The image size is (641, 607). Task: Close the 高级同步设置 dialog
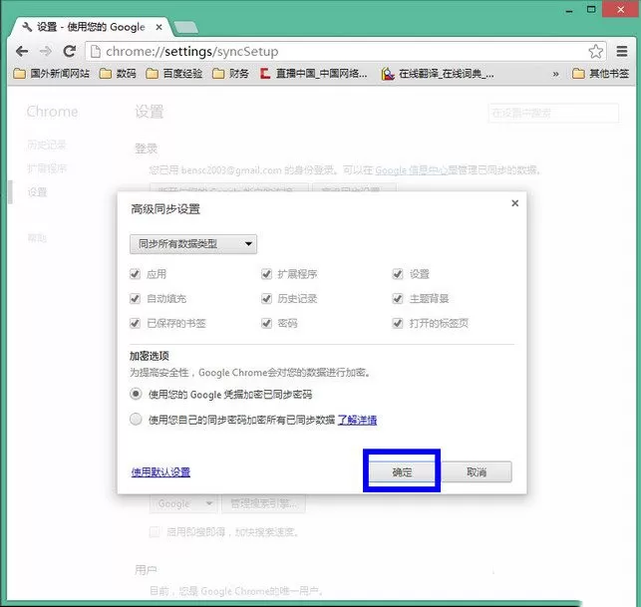click(515, 203)
